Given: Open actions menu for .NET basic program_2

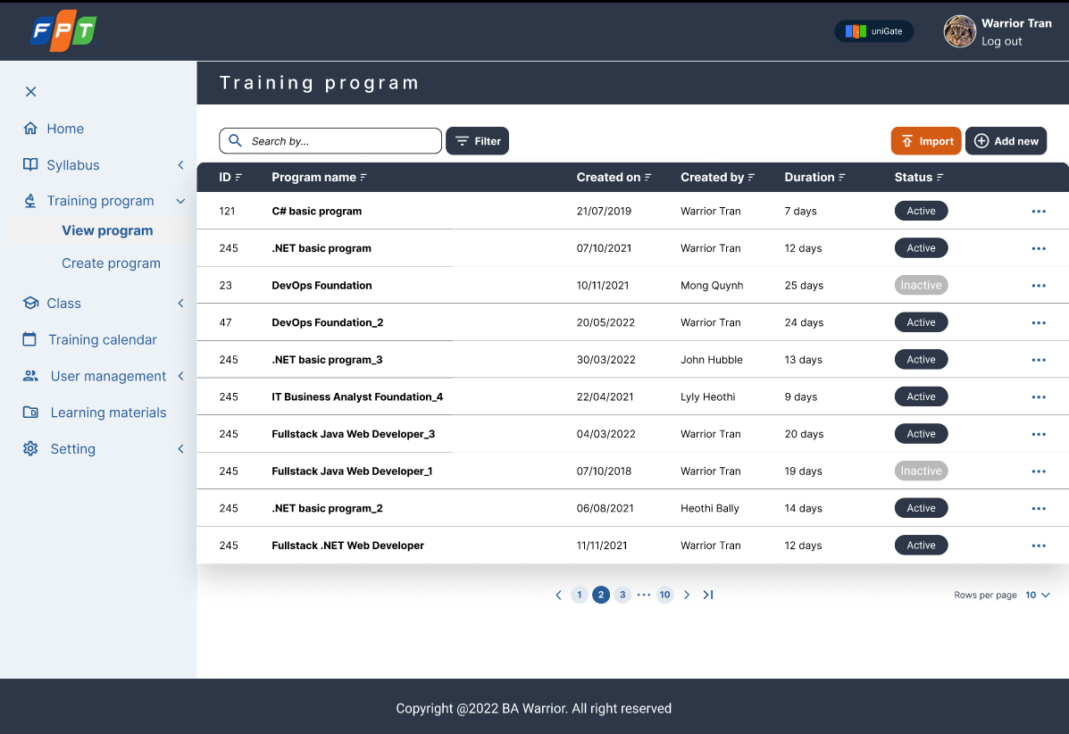Looking at the screenshot, I should (1039, 508).
